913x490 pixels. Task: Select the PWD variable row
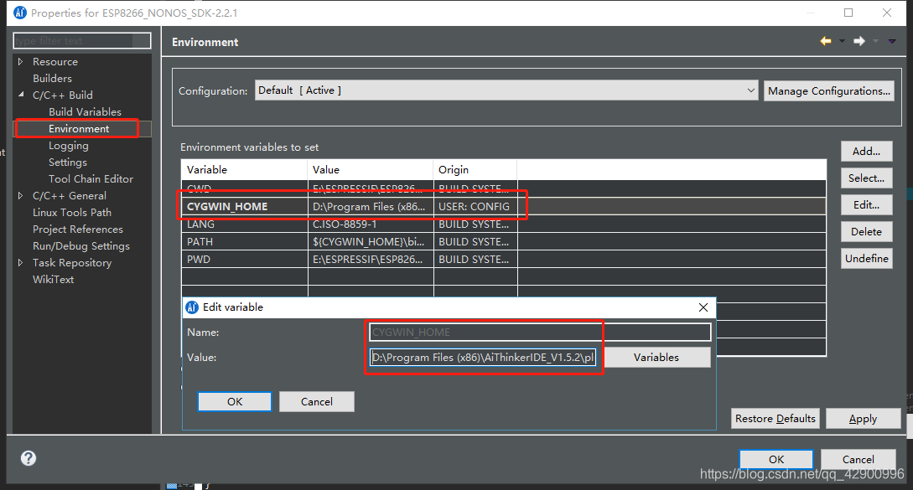click(x=503, y=259)
